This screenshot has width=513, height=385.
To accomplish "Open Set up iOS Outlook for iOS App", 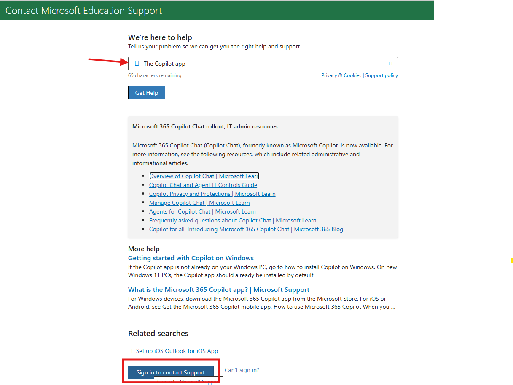I will tap(177, 351).
